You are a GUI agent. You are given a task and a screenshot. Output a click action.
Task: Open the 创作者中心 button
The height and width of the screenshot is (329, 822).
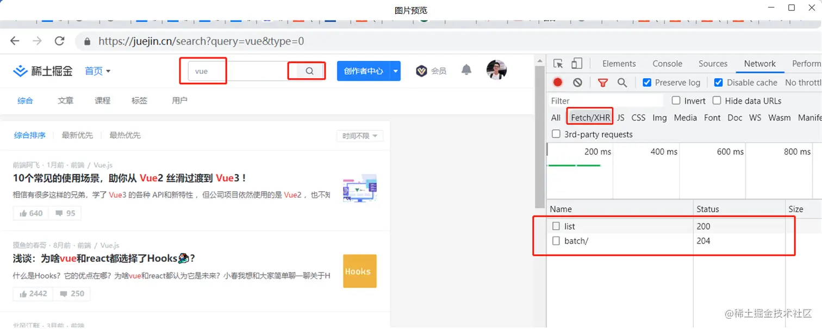tap(363, 71)
